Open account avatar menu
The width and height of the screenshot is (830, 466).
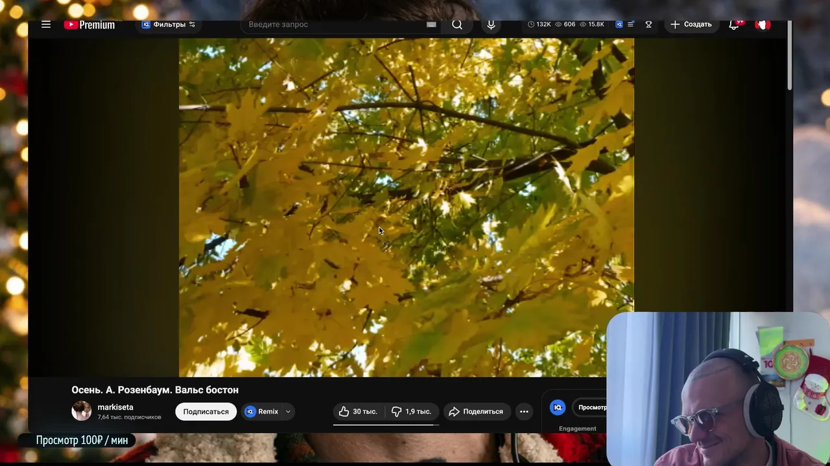(x=763, y=25)
